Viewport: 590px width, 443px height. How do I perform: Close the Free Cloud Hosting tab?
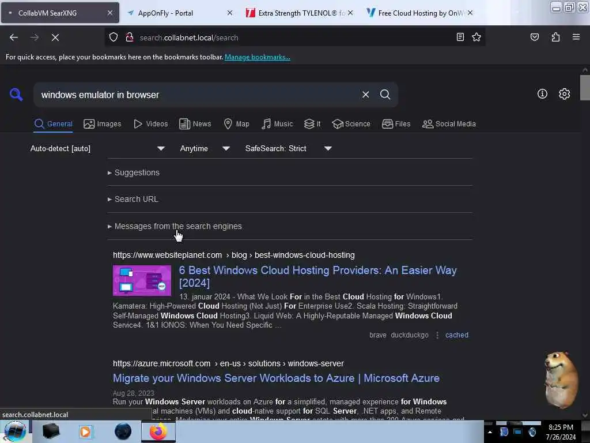coord(470,13)
